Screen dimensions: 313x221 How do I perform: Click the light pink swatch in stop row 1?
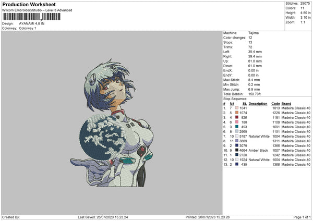point(237,108)
